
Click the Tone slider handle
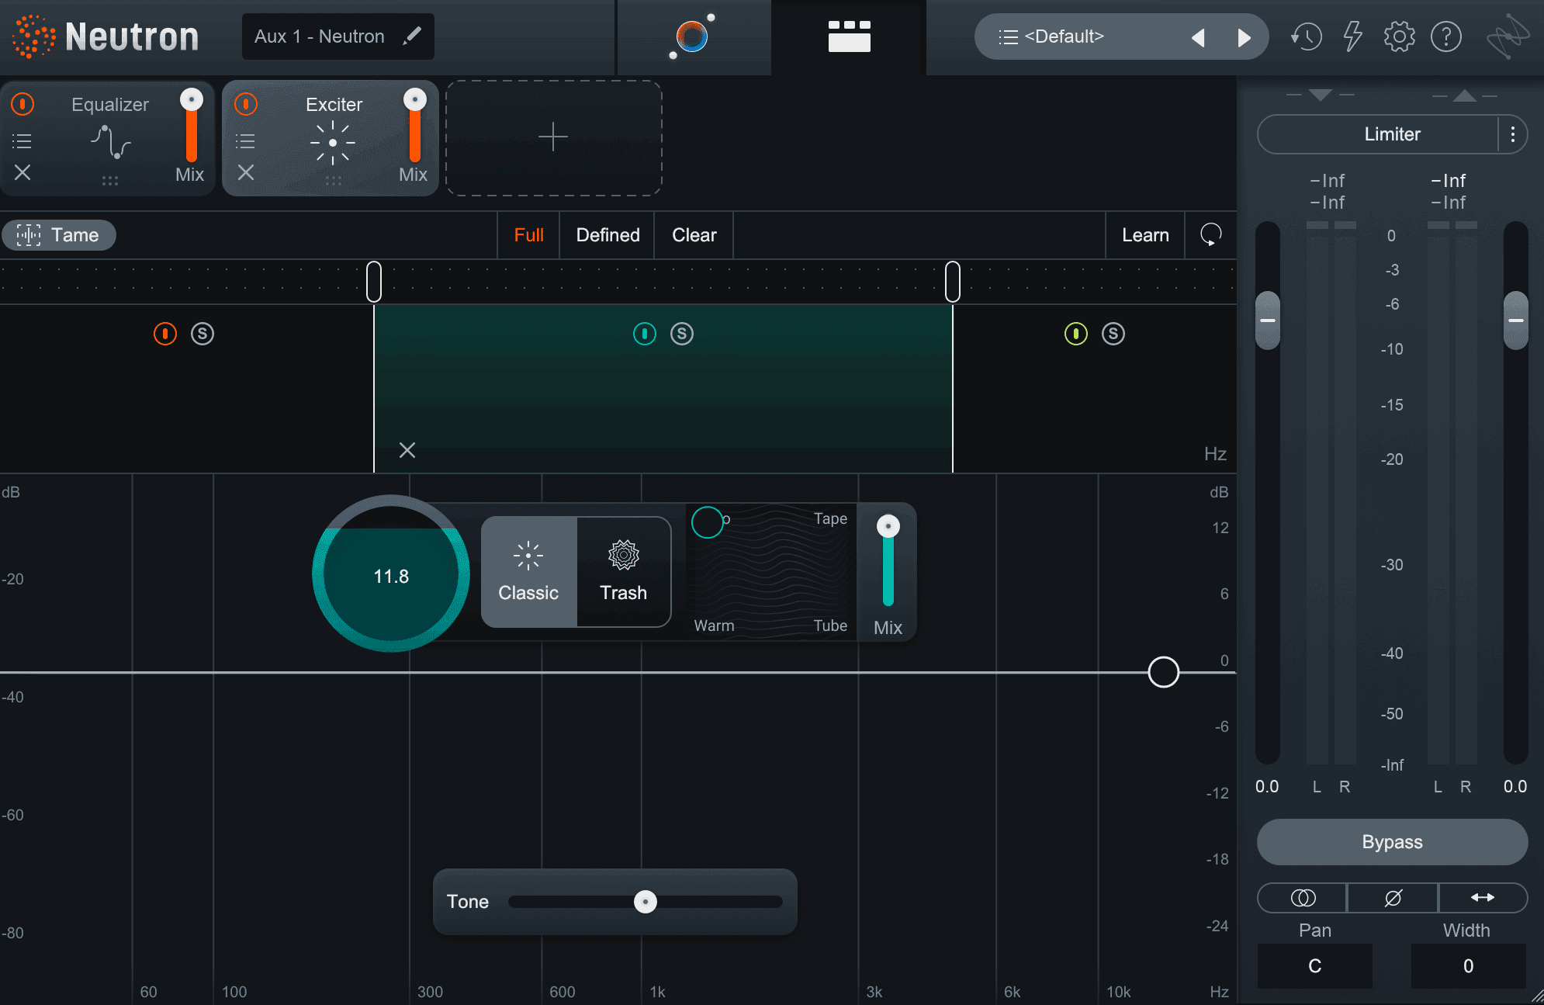coord(646,902)
